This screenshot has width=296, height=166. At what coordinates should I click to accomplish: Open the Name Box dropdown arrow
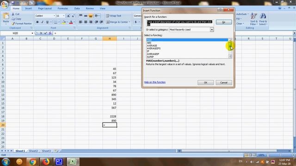pos(32,33)
